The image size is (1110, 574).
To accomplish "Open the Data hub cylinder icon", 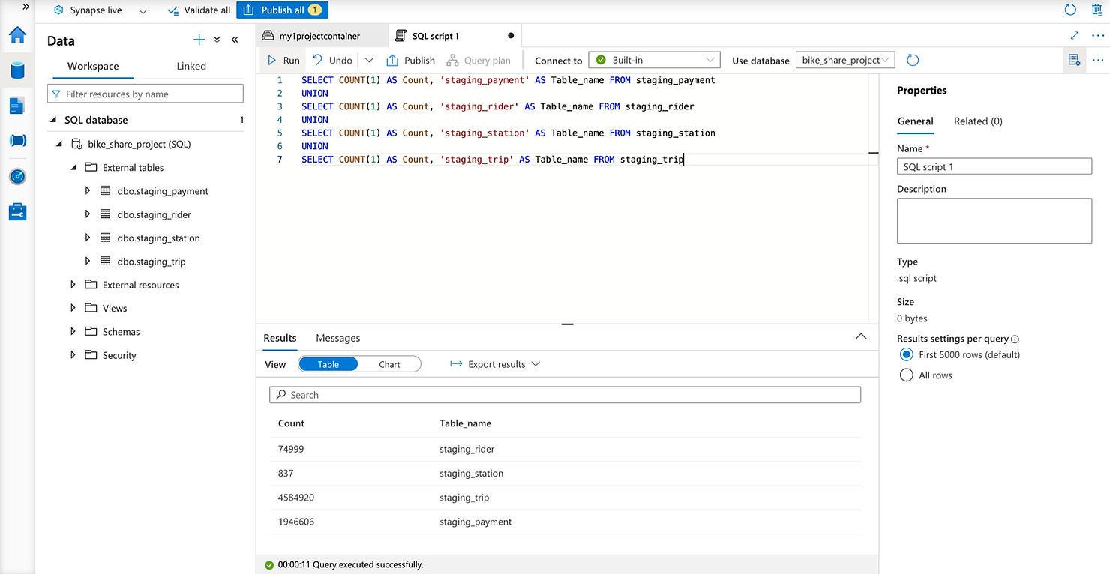I will pos(17,70).
